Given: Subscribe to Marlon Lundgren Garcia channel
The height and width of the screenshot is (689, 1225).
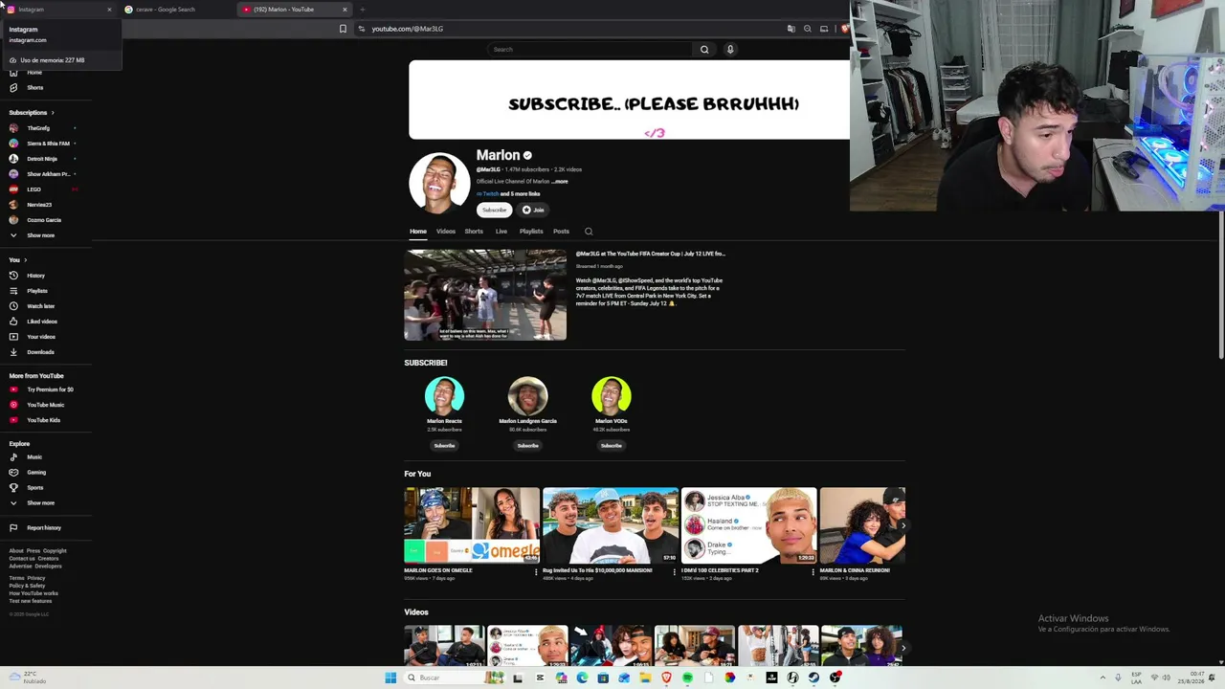Looking at the screenshot, I should [527, 446].
